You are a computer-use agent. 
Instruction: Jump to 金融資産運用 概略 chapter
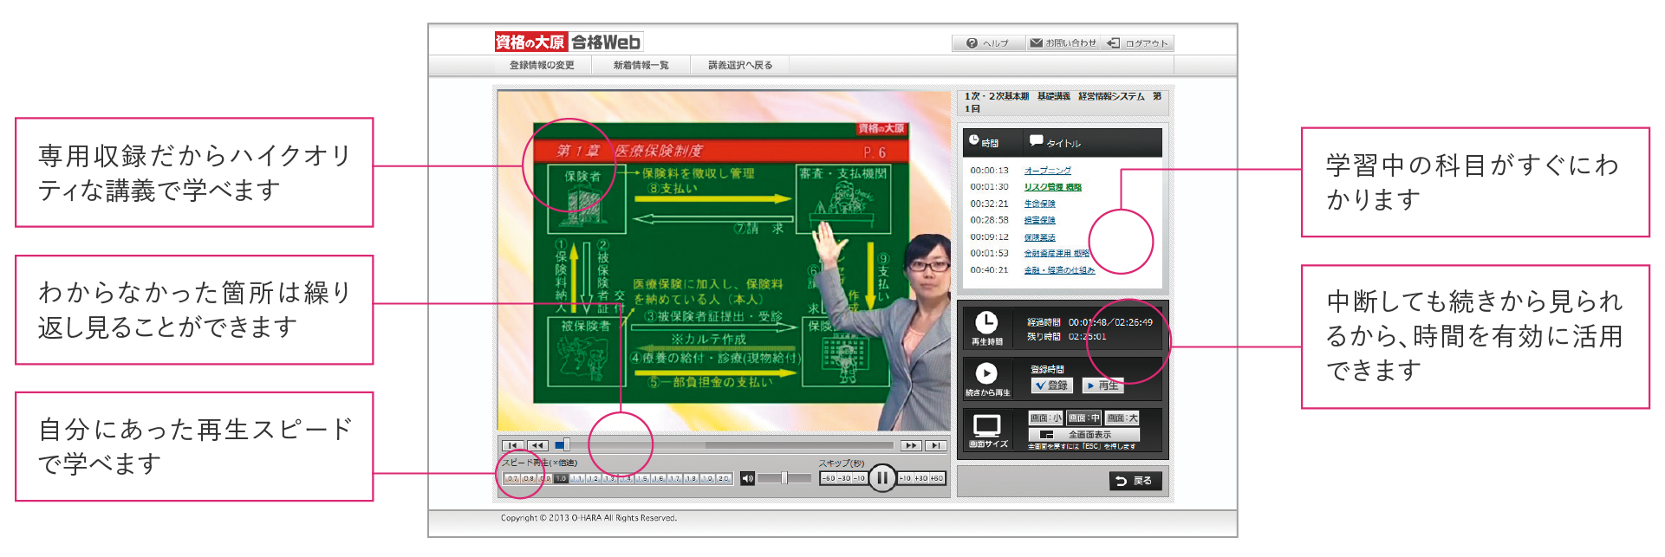click(1057, 254)
